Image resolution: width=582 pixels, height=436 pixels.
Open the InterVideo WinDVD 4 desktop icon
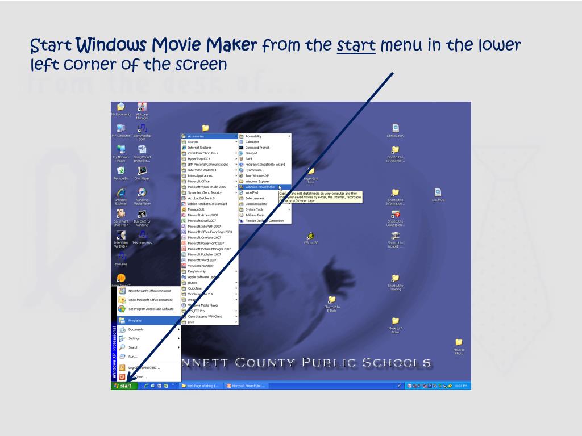tap(121, 240)
